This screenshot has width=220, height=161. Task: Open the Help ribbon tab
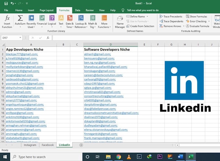coord(113,10)
